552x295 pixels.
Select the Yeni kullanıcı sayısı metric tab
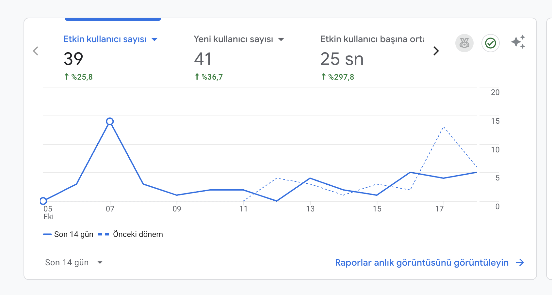tap(239, 57)
